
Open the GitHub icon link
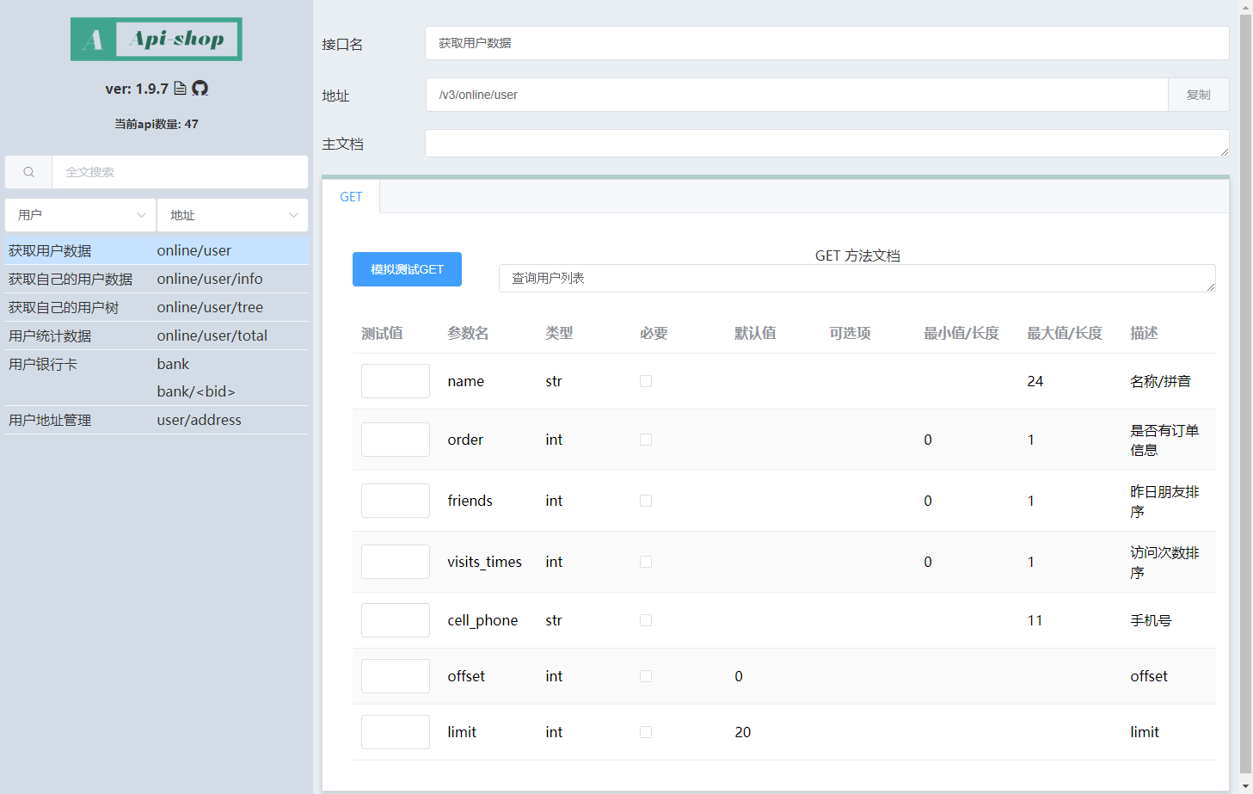pyautogui.click(x=200, y=88)
